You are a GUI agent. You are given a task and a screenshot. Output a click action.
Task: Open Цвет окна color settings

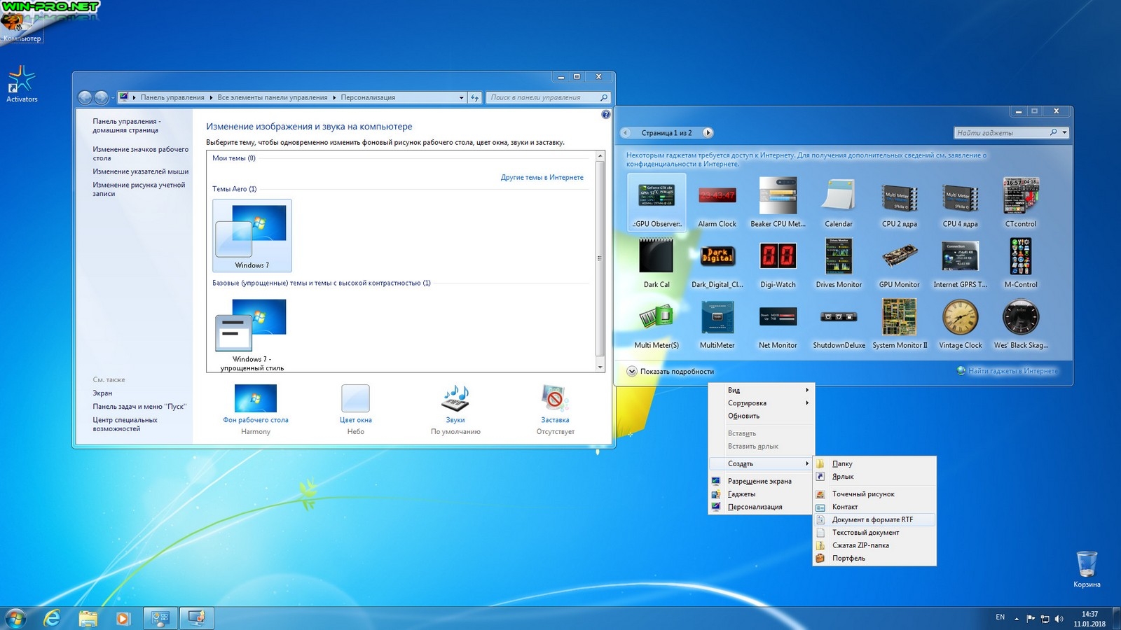pyautogui.click(x=356, y=409)
